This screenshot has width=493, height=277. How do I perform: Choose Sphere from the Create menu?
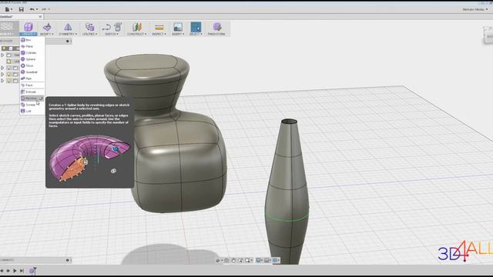click(x=32, y=59)
